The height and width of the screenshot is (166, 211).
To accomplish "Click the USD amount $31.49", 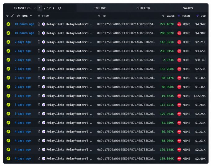I will (x=200, y=60).
